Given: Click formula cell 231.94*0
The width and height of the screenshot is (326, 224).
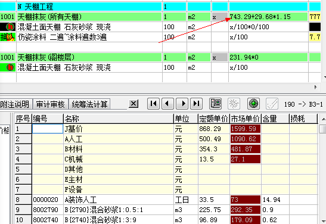Looking at the screenshot, I should click(268, 57).
